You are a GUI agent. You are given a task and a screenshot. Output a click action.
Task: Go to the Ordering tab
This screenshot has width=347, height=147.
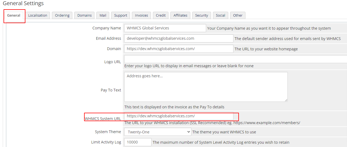coord(62,16)
